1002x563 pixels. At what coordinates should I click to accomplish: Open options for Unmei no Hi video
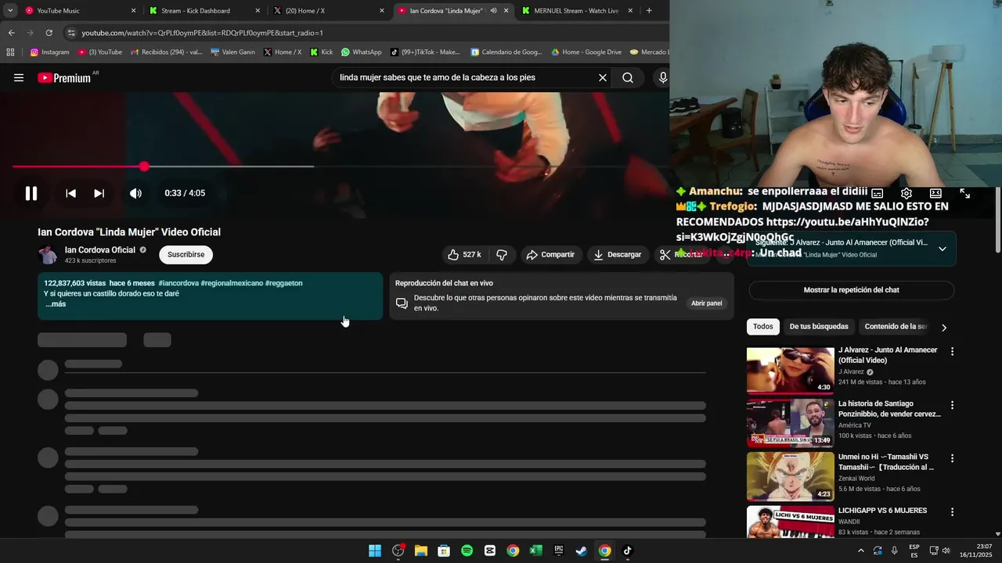pos(952,459)
